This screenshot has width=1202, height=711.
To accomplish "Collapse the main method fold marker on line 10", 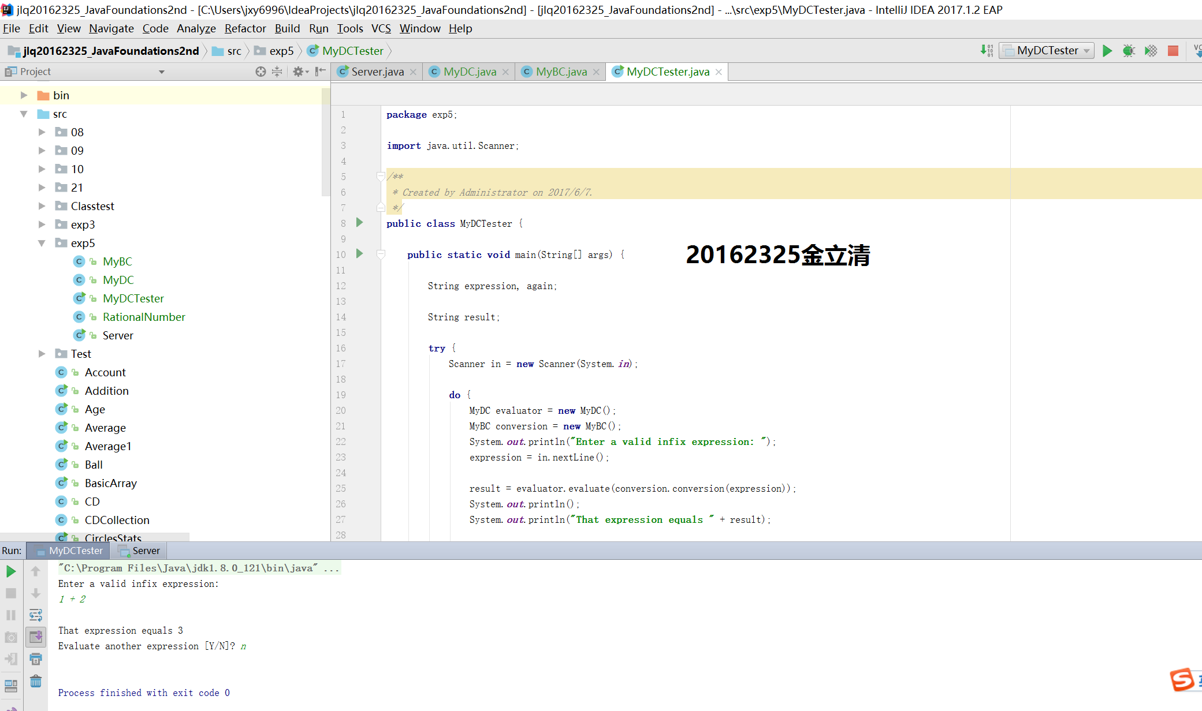I will [380, 254].
